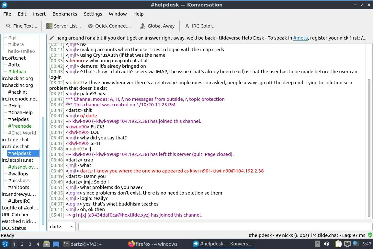373x249 pixels.
Task: Switch to virtual desktop 3
Action: 30,244
